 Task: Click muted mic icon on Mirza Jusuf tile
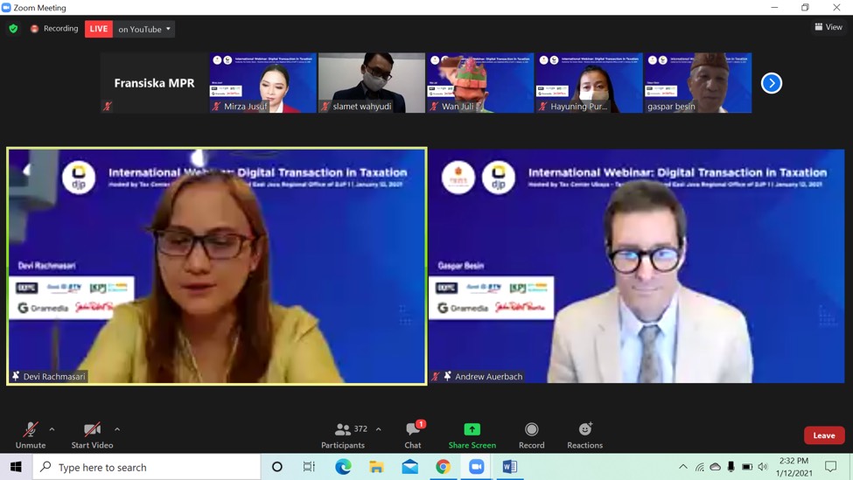[216, 106]
